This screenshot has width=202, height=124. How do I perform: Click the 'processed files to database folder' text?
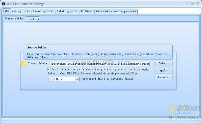108,79
